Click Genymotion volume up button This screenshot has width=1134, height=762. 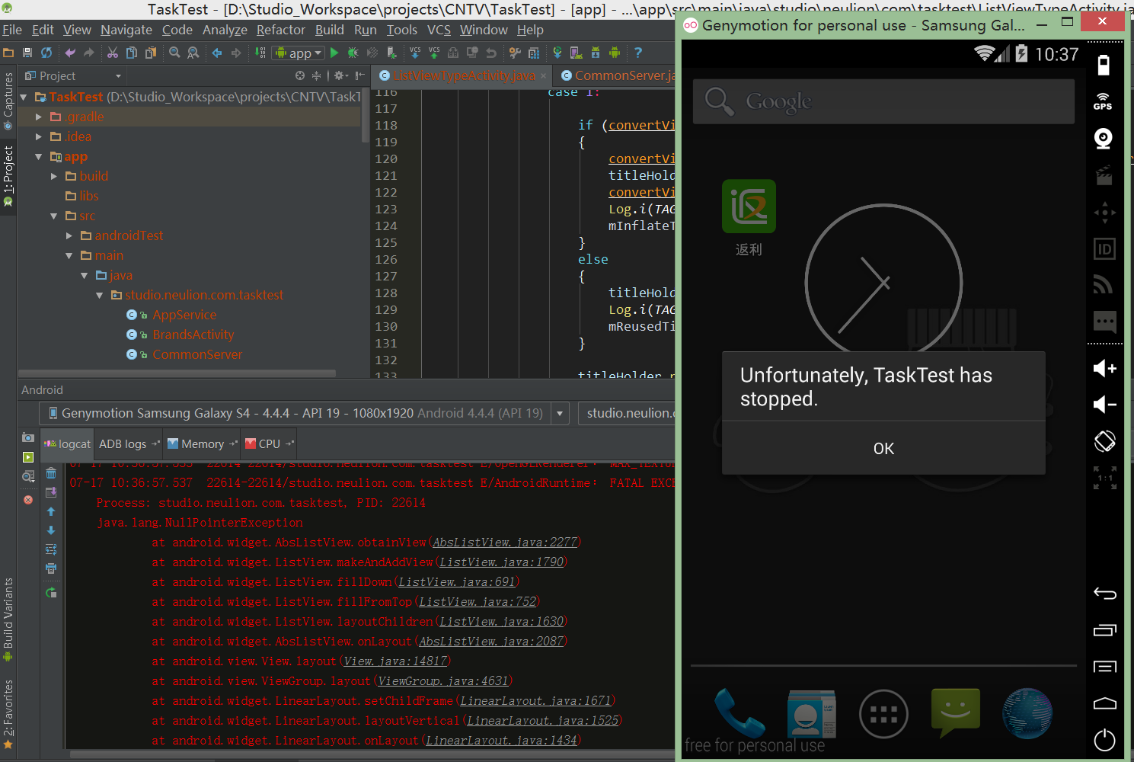pyautogui.click(x=1104, y=368)
